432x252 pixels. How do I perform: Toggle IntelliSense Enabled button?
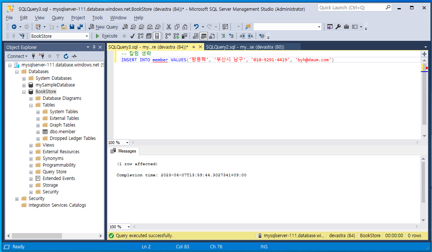[157, 36]
